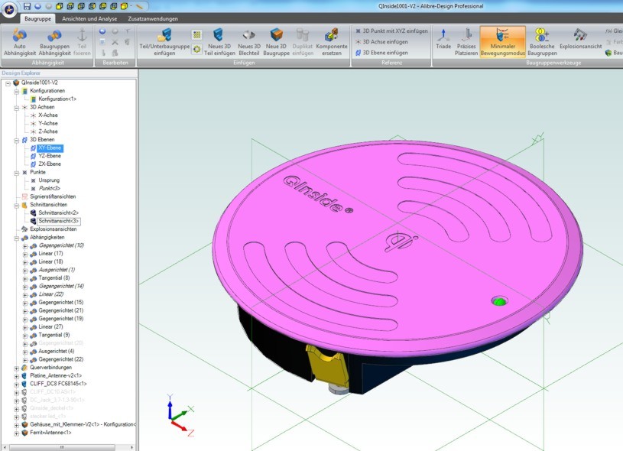Insert 3D Punkt mit XYZ
Screen dimensions: 623x451
click(391, 31)
